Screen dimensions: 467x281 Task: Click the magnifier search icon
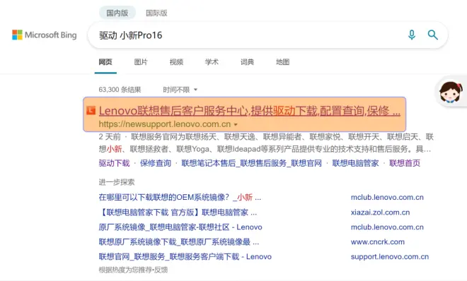(433, 35)
